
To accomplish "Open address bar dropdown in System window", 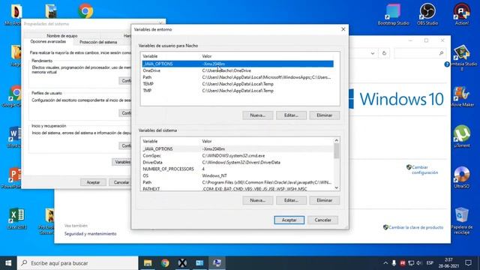I will 373,53.
